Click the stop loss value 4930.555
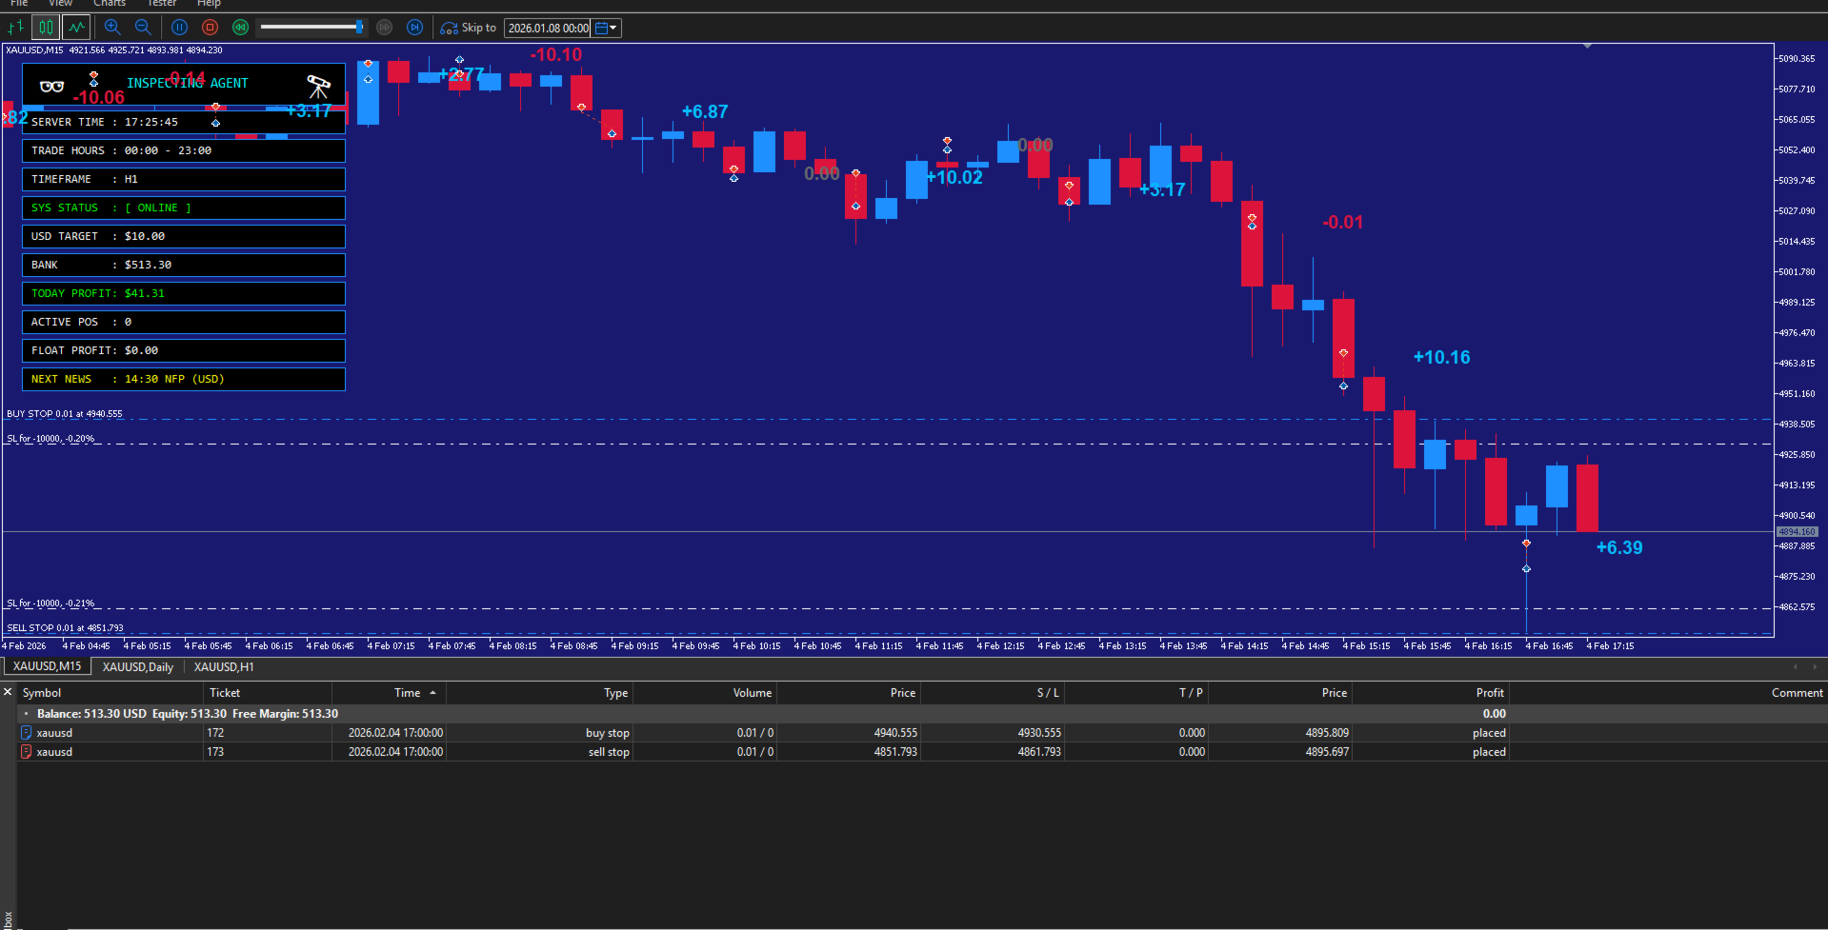The image size is (1828, 930). [1039, 733]
